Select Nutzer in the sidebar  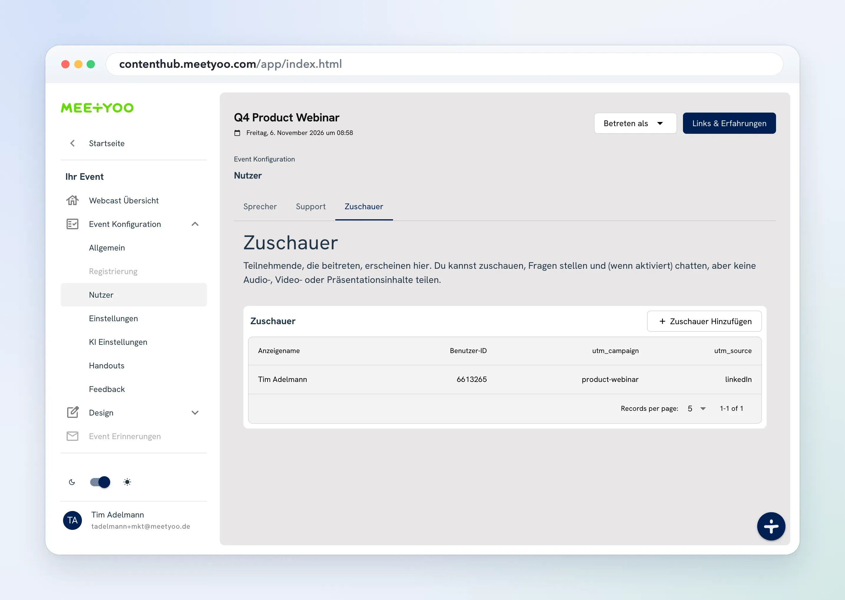pos(134,295)
